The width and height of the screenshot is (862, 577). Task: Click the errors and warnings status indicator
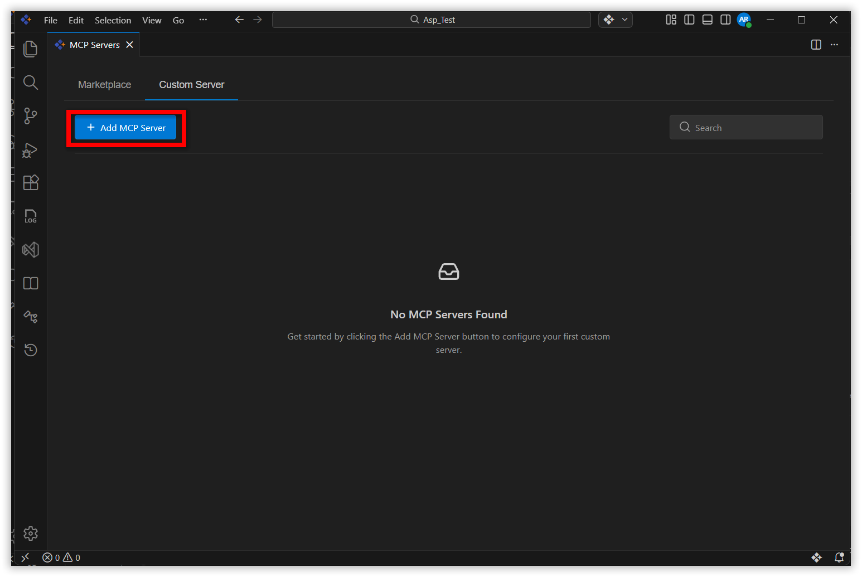pos(61,557)
